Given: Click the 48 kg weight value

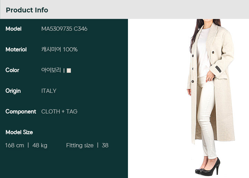Looking at the screenshot, I should click(x=40, y=145).
